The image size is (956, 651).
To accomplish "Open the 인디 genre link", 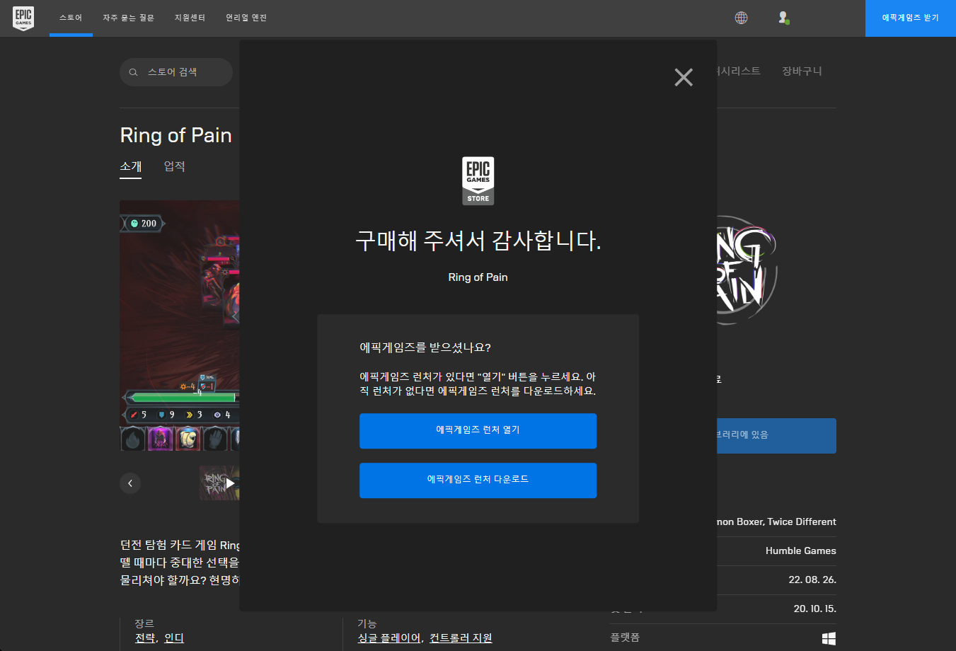I will pos(174,638).
